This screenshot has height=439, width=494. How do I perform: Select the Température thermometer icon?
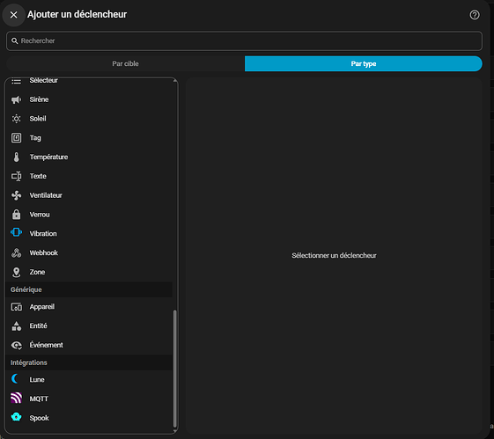tap(17, 157)
